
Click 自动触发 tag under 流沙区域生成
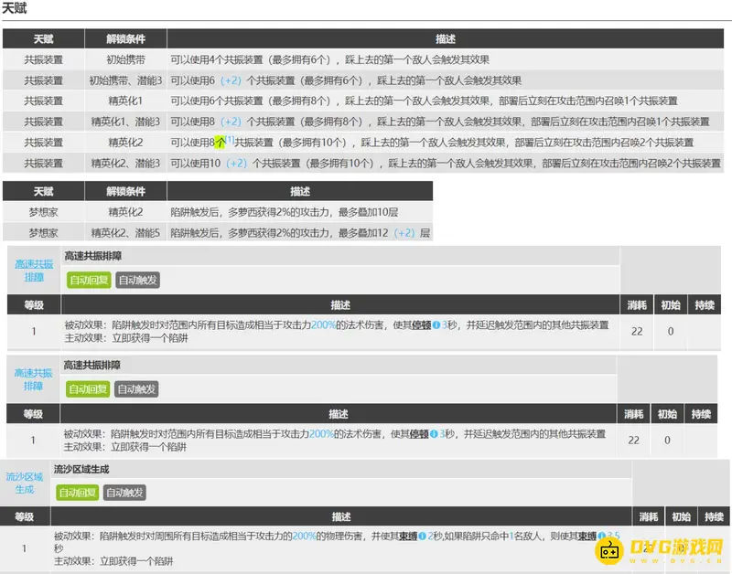pos(124,493)
